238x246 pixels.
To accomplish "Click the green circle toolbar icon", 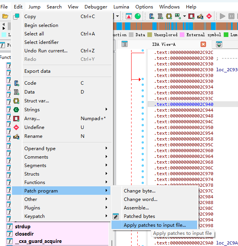I will point(138,16).
